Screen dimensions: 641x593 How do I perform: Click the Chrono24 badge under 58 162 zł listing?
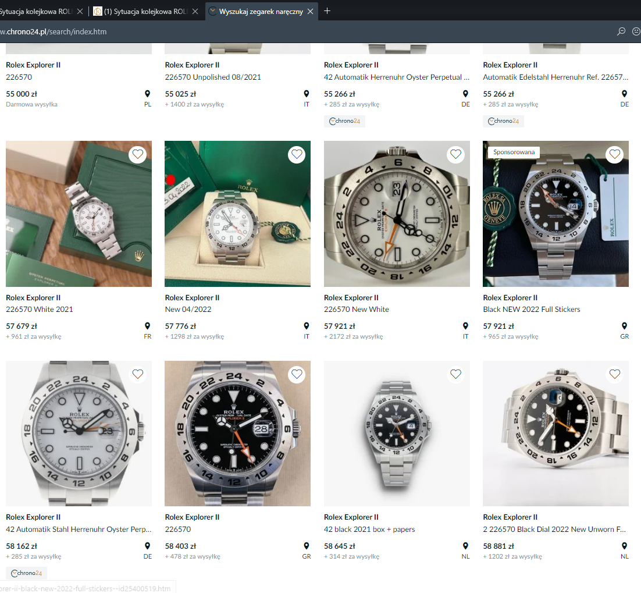27,573
